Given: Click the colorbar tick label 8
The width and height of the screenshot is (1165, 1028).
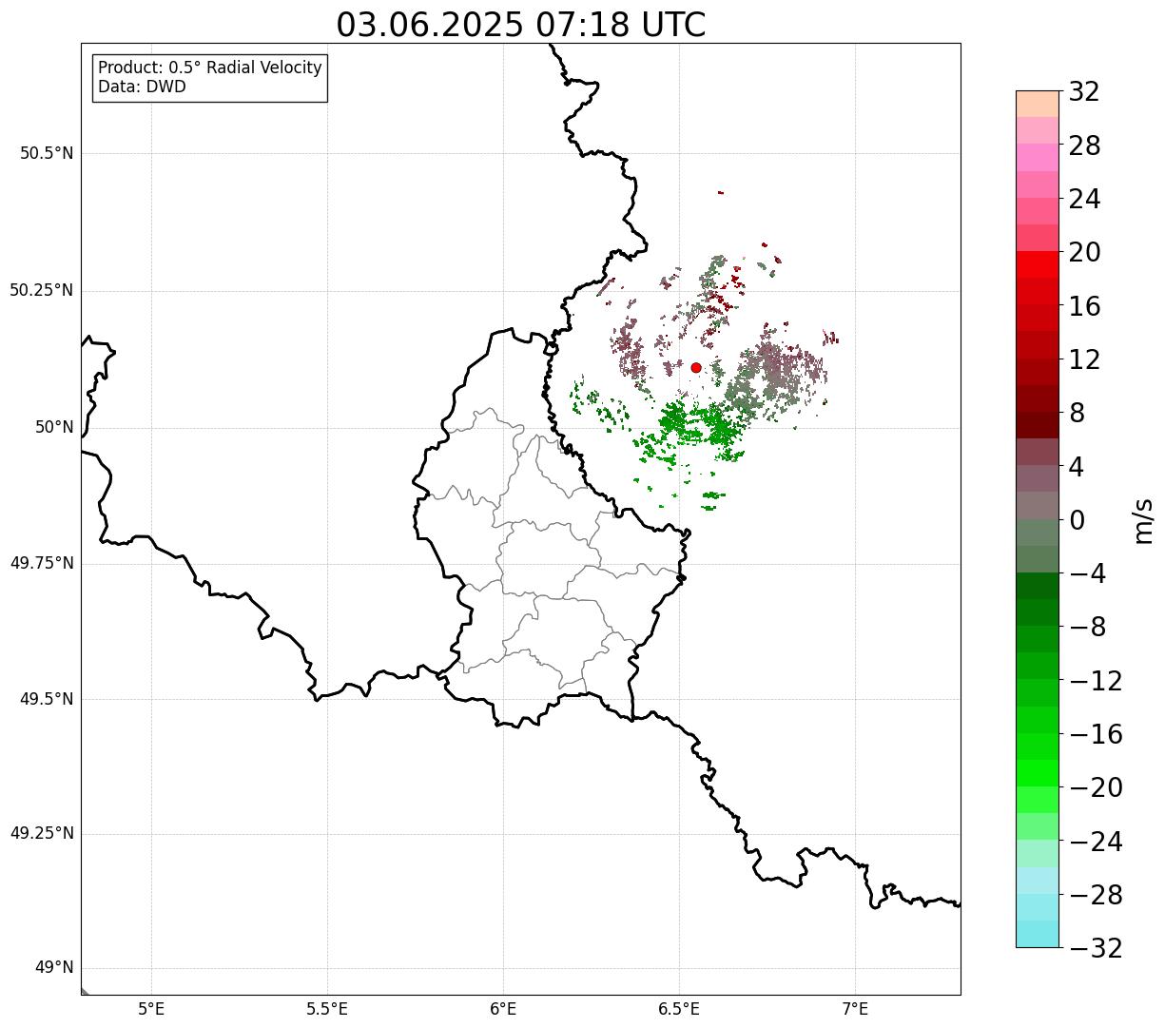Looking at the screenshot, I should 1077,413.
